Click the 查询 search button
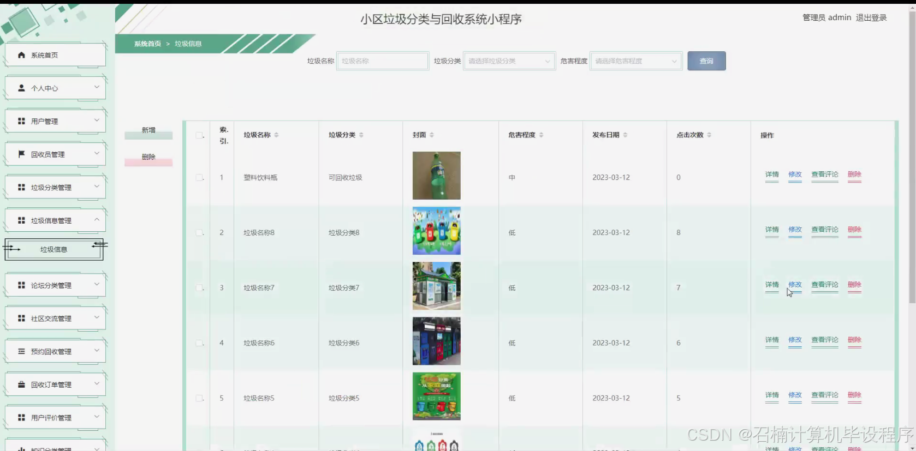Viewport: 916px width, 451px height. (x=706, y=61)
